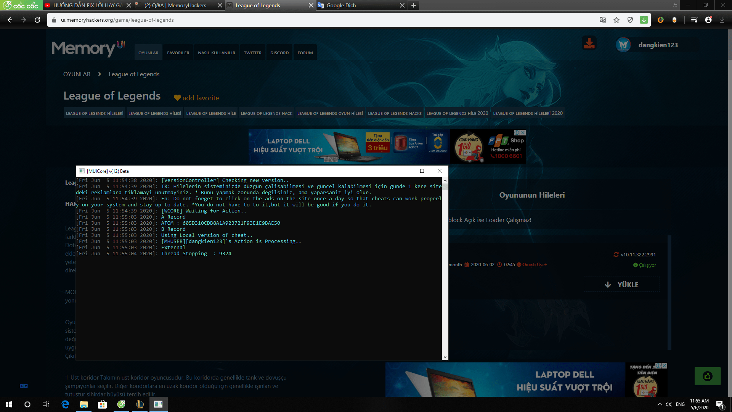Open the Windows Start menu
Image resolution: width=732 pixels, height=412 pixels.
tap(9, 404)
